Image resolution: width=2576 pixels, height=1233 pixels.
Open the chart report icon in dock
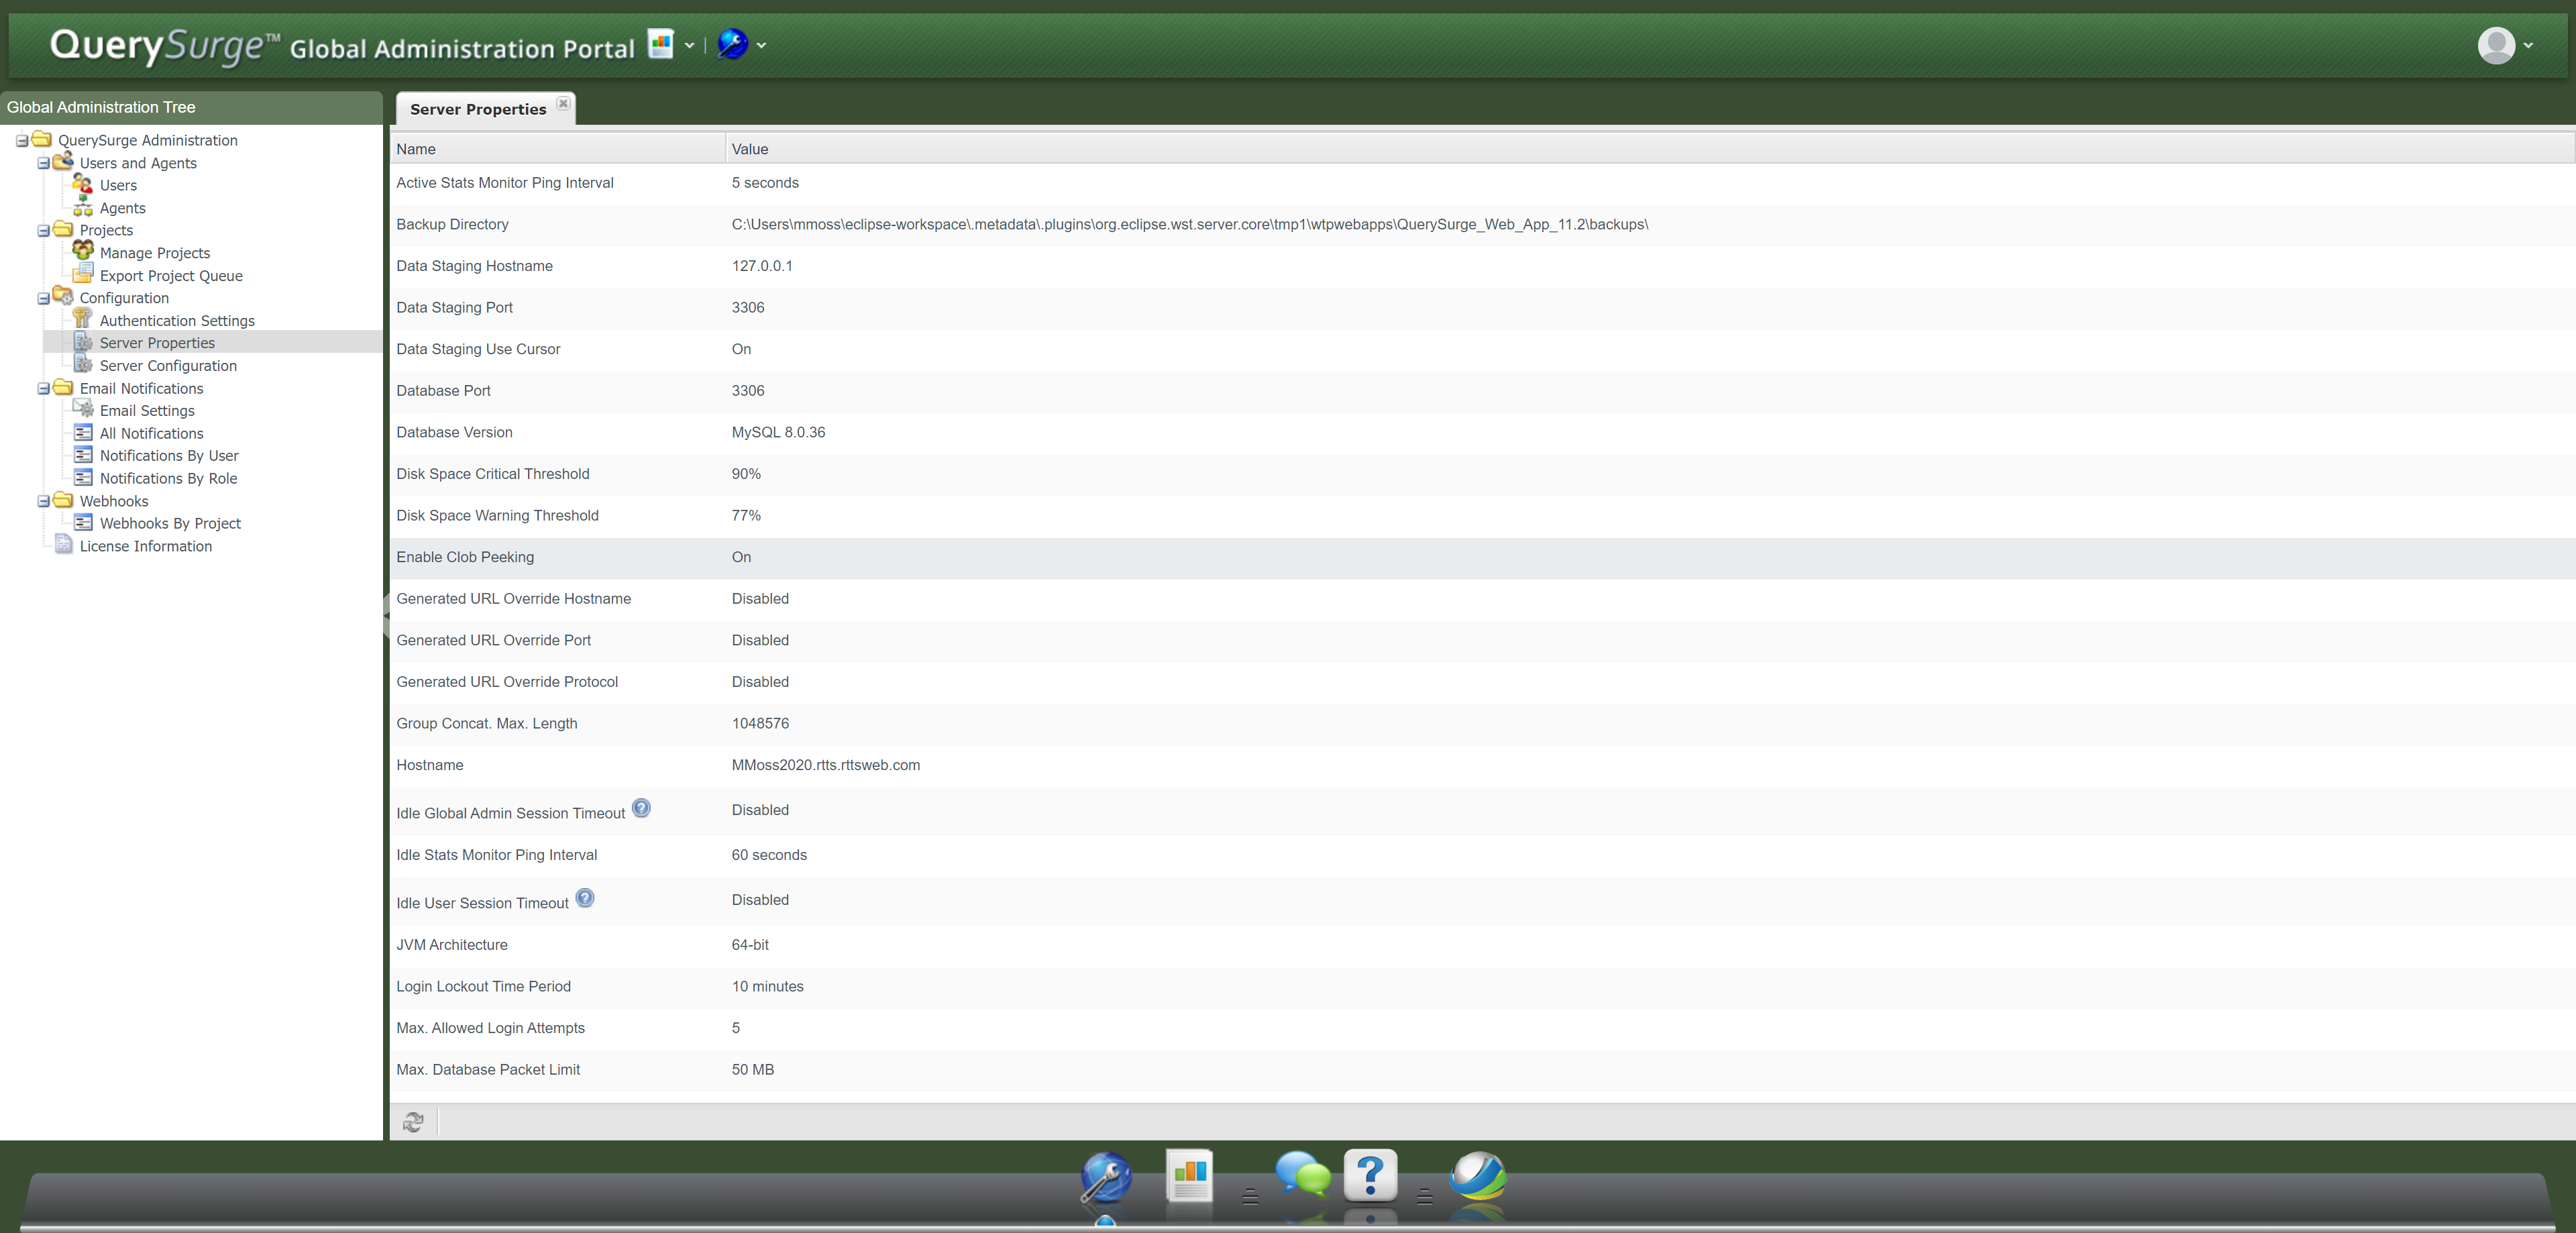[x=1189, y=1177]
